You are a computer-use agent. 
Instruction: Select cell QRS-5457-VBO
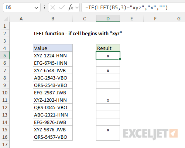[53, 137]
